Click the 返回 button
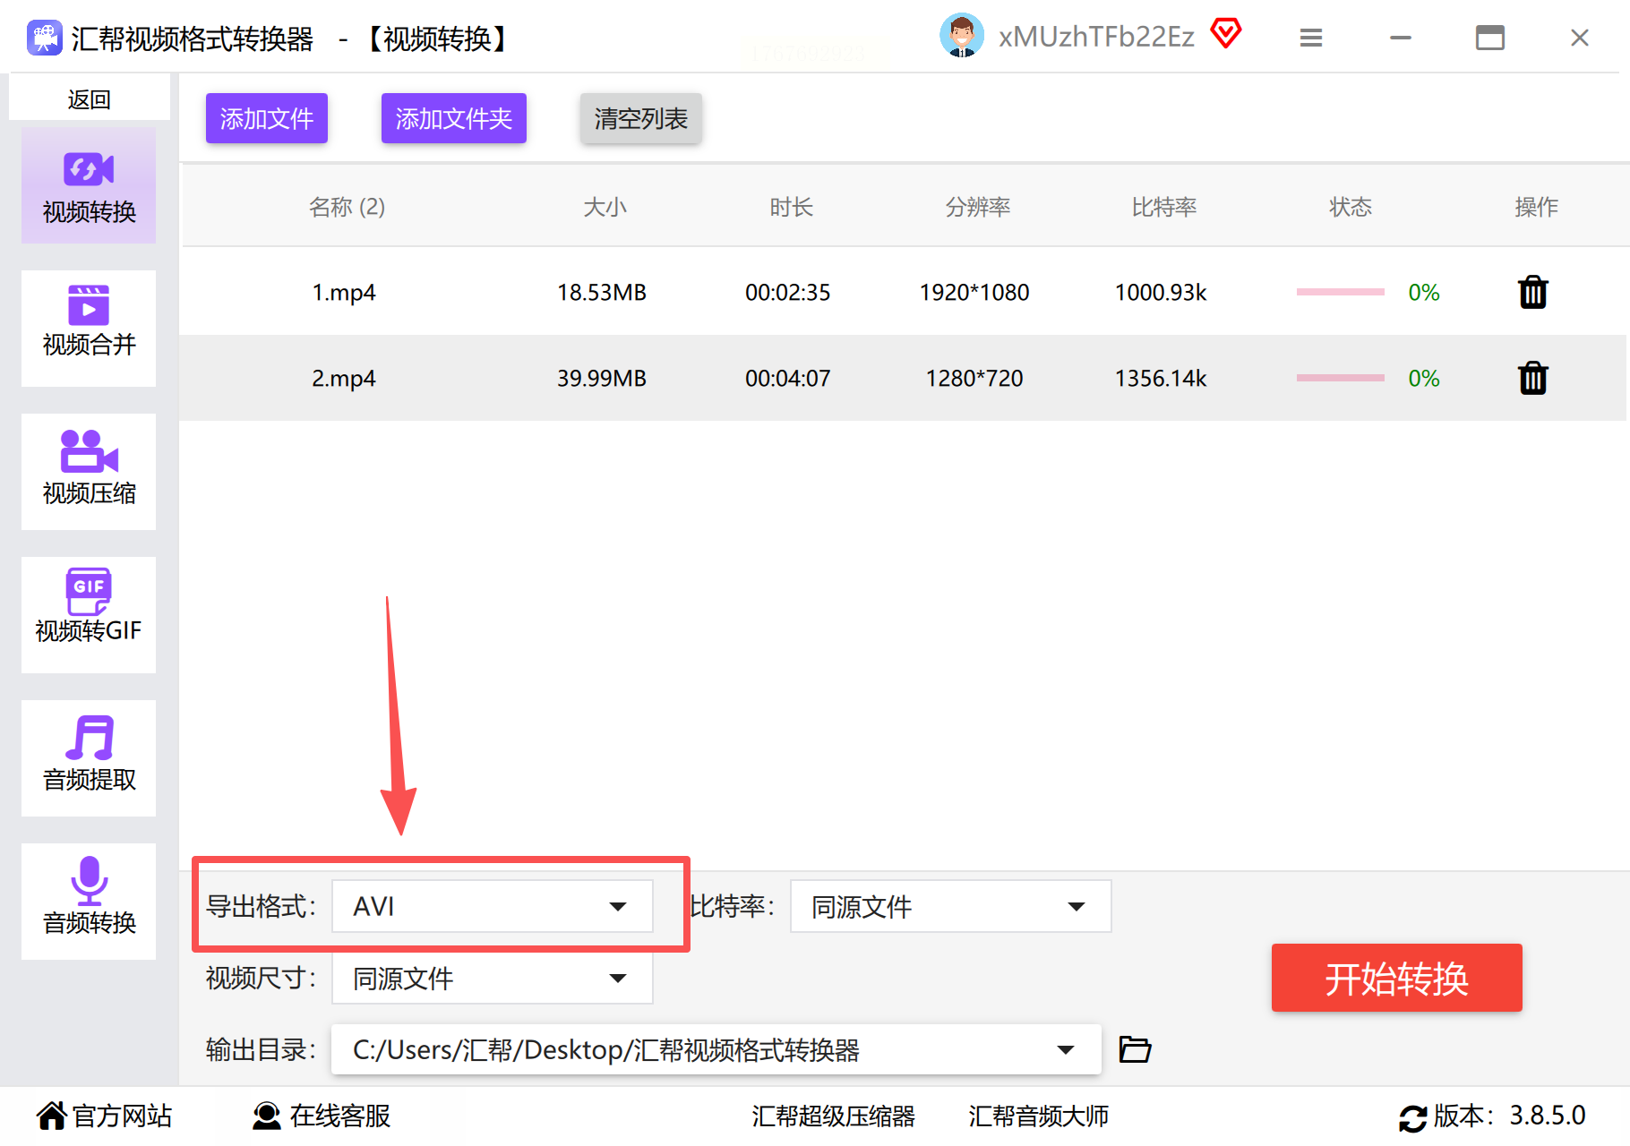 (89, 98)
